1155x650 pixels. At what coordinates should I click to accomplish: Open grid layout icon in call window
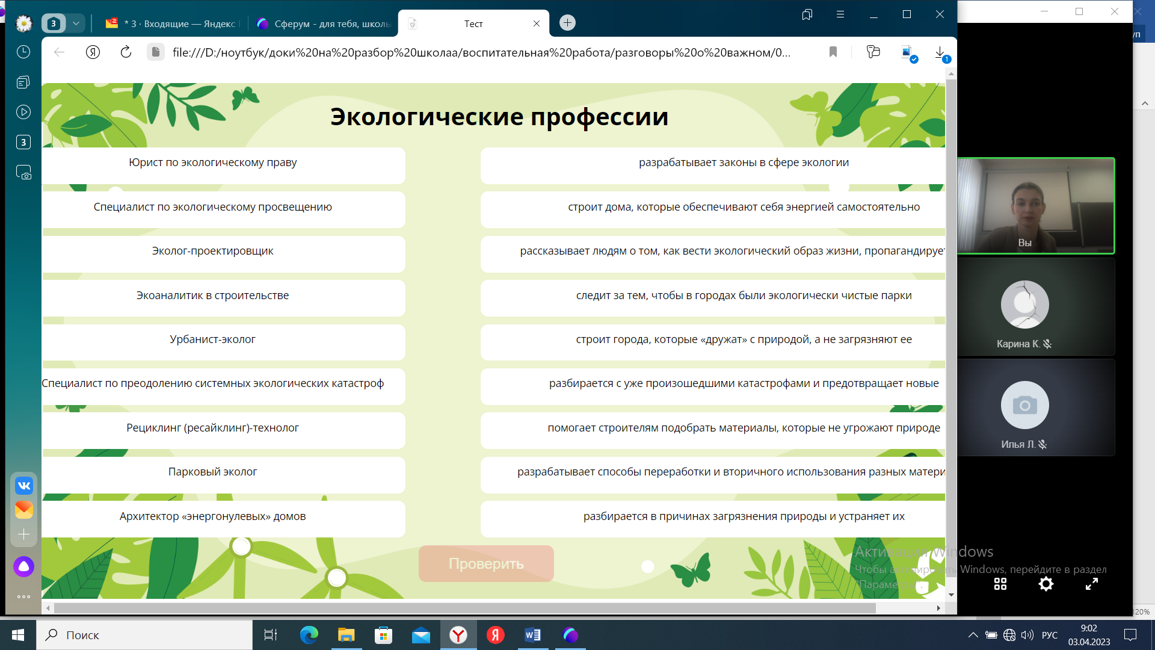click(1000, 584)
